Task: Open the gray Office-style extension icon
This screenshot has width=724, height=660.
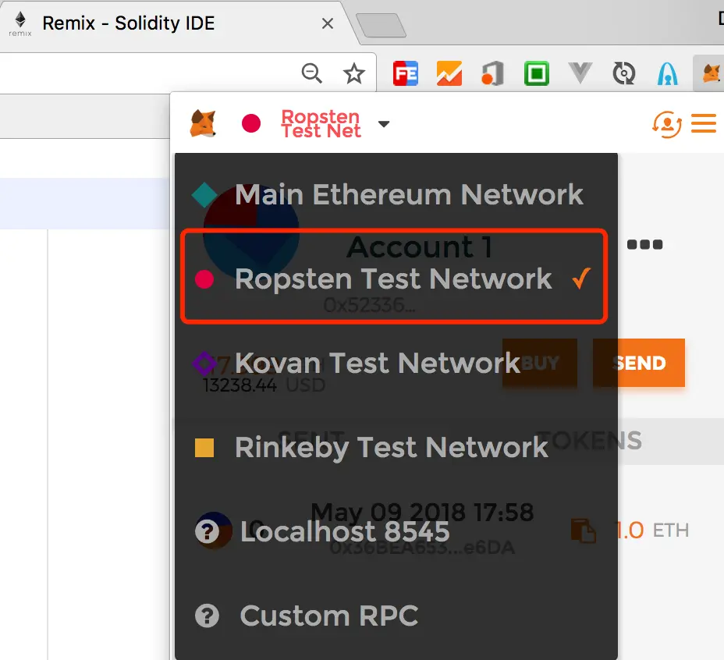Action: click(x=492, y=73)
